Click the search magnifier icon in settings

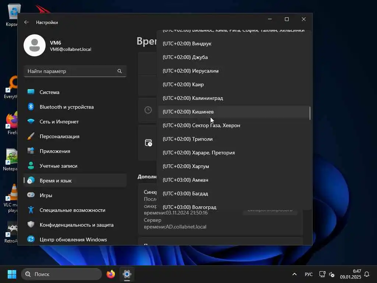pos(120,71)
